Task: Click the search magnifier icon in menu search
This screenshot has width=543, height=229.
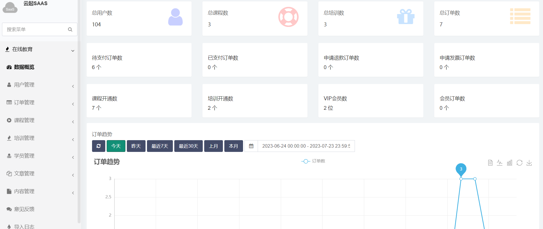Action: tap(70, 30)
